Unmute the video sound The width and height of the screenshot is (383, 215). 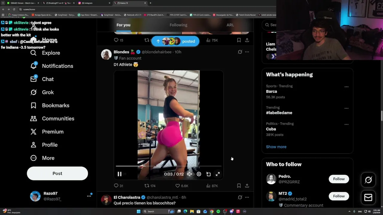coord(189,174)
